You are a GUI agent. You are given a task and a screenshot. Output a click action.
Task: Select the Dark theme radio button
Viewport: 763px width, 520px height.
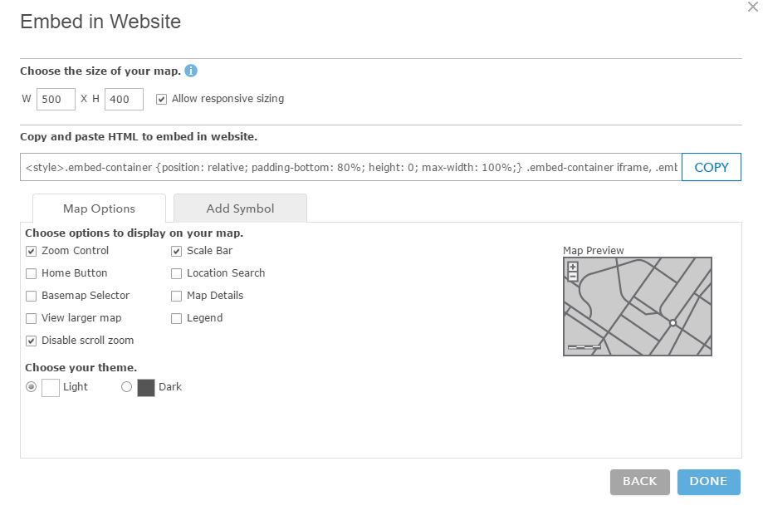[x=126, y=386]
